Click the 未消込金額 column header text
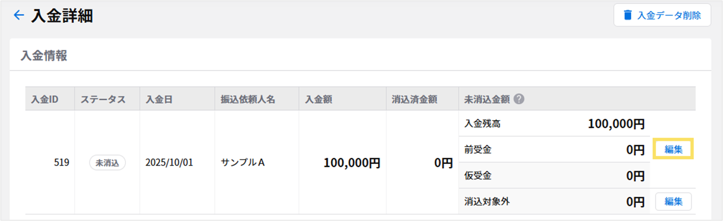 (487, 99)
